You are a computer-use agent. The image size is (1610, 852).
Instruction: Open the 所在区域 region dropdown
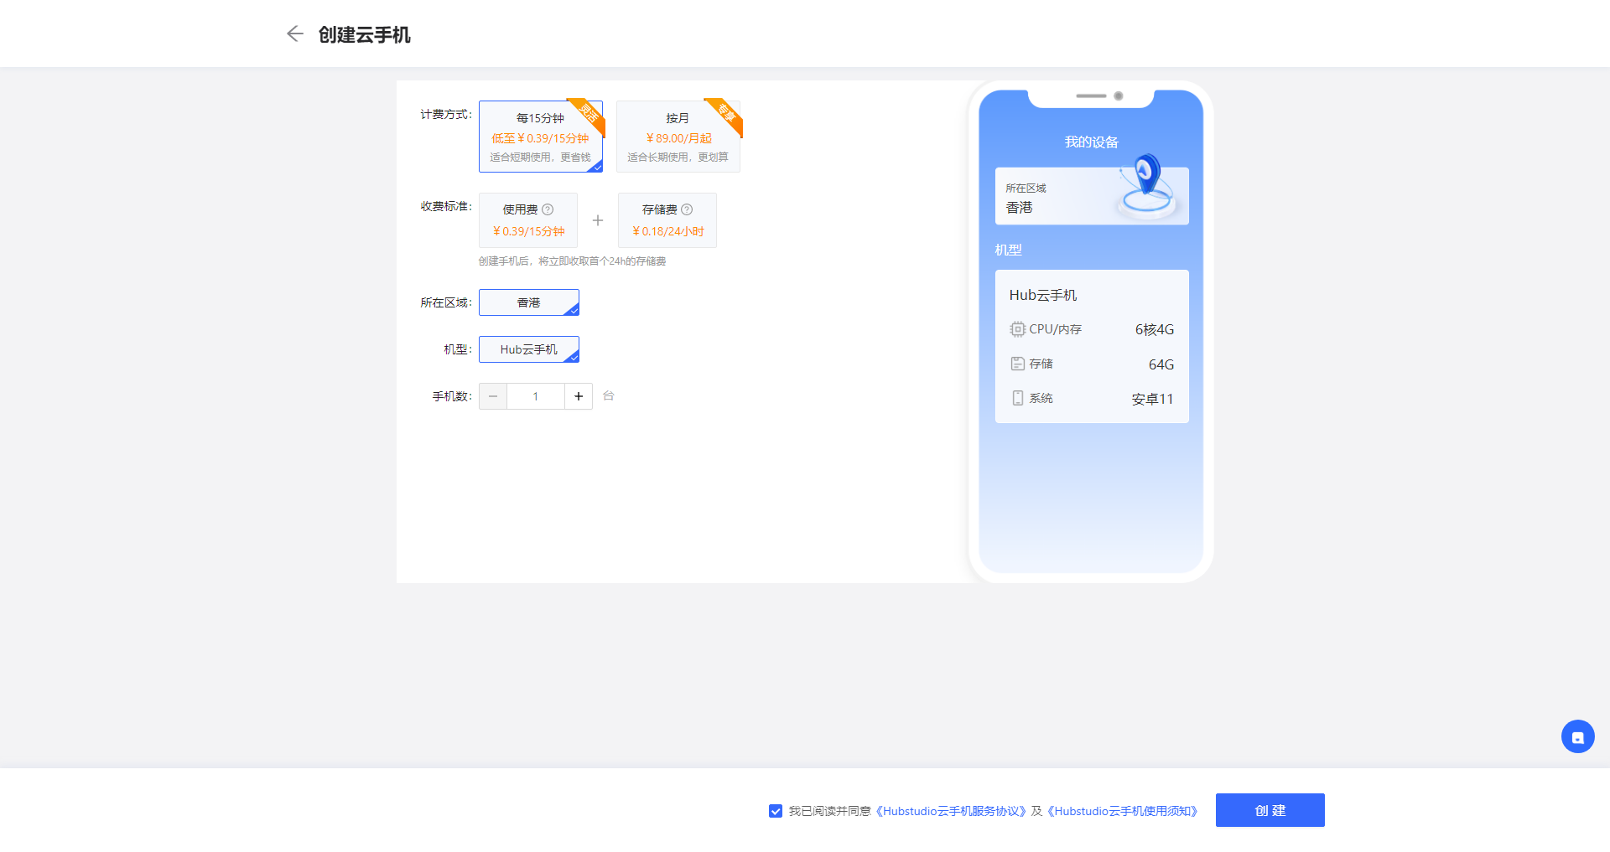pos(528,302)
